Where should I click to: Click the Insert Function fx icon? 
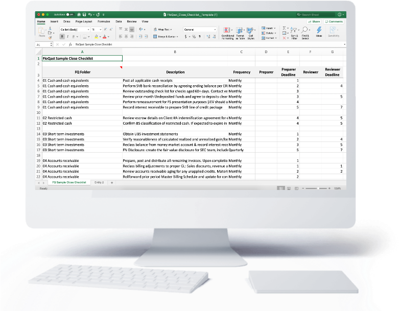point(71,44)
